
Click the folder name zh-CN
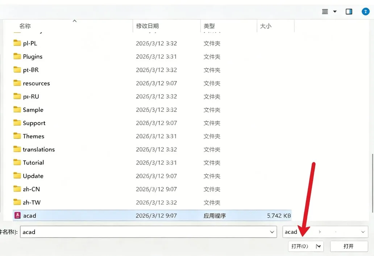(x=32, y=189)
